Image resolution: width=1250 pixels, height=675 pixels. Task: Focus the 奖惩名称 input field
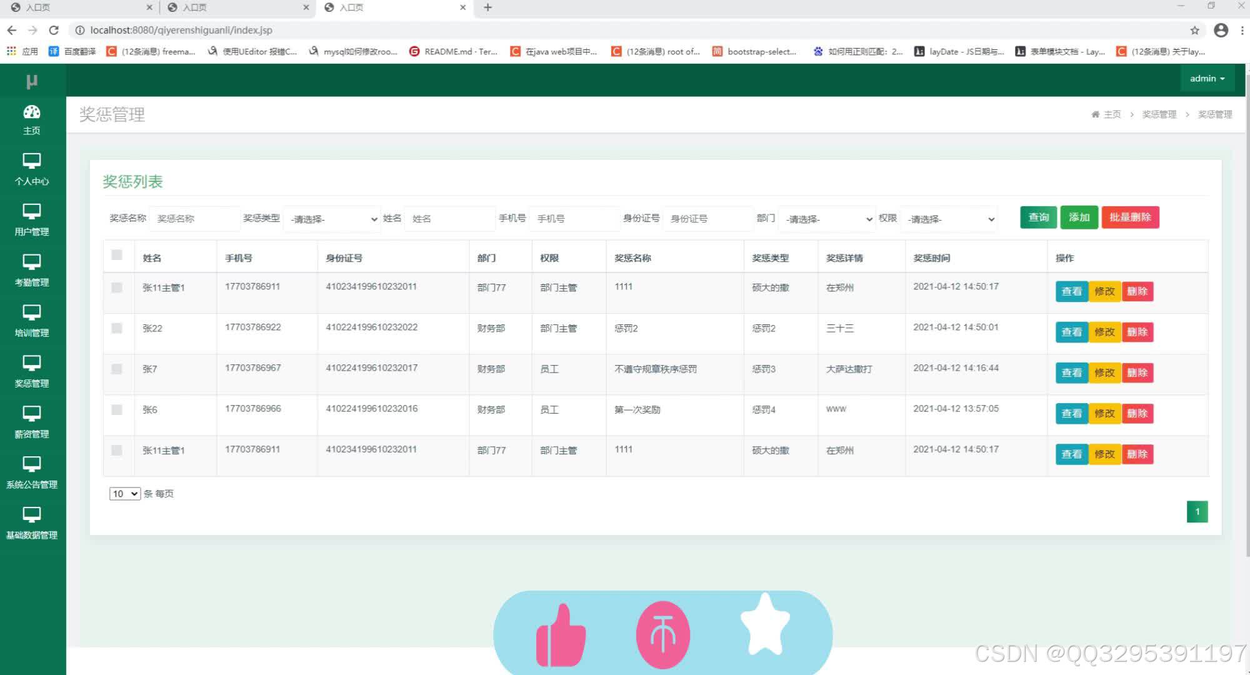pos(195,219)
